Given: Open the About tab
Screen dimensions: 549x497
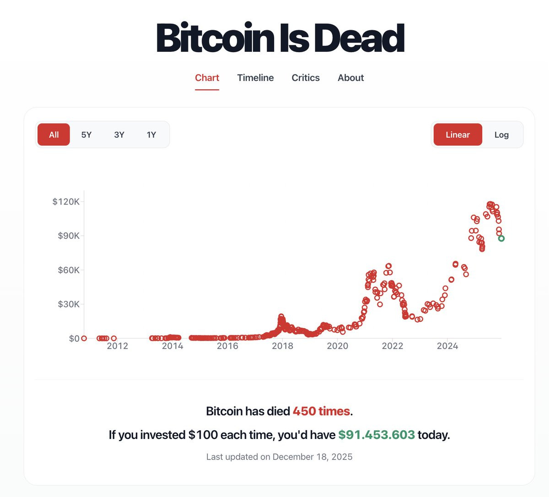Looking at the screenshot, I should 351,78.
